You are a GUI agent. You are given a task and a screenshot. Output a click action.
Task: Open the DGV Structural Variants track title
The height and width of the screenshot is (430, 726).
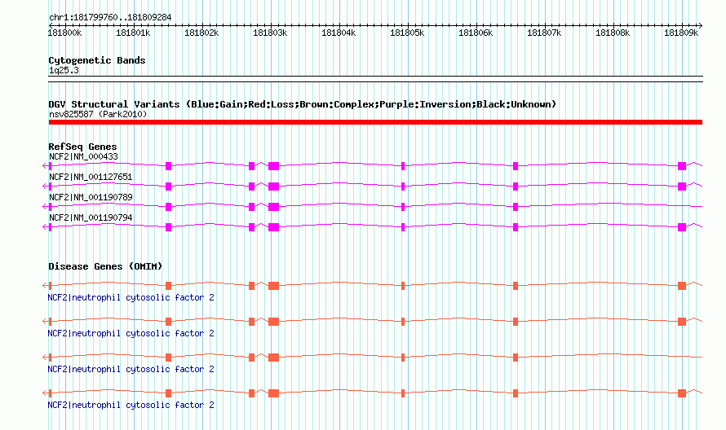pyautogui.click(x=303, y=104)
